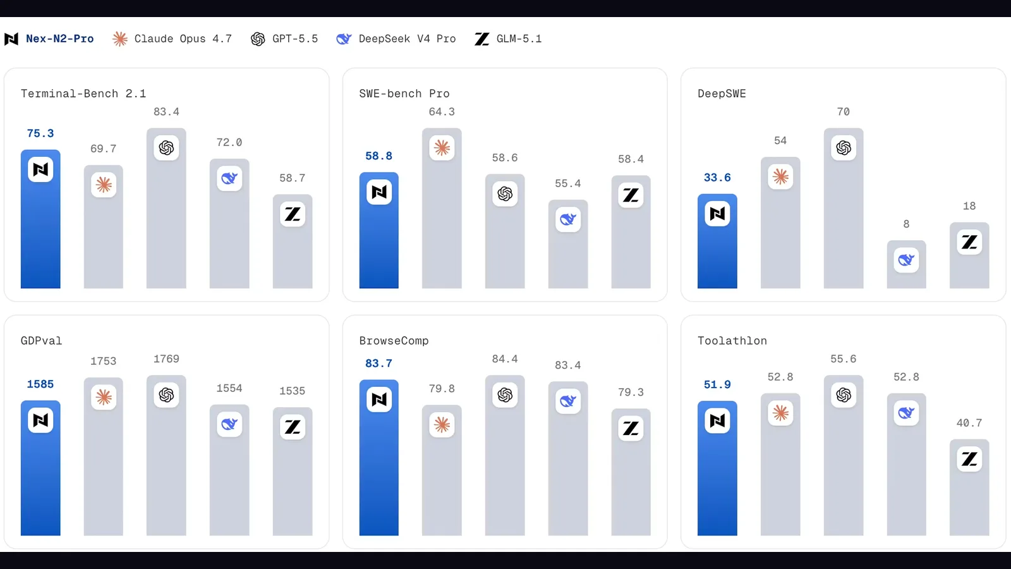The image size is (1011, 569).
Task: Click the 1585 value in GDPval
Action: (40, 384)
